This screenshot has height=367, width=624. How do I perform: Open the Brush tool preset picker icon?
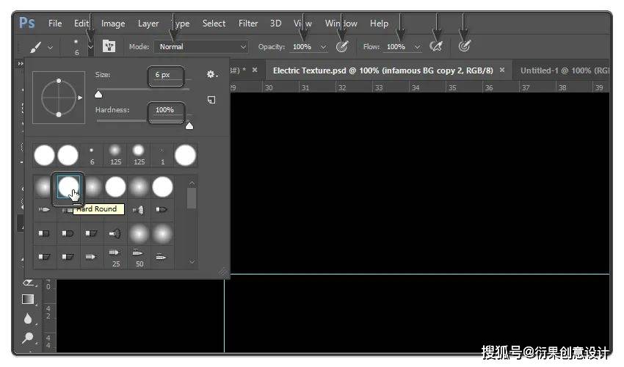(35, 47)
